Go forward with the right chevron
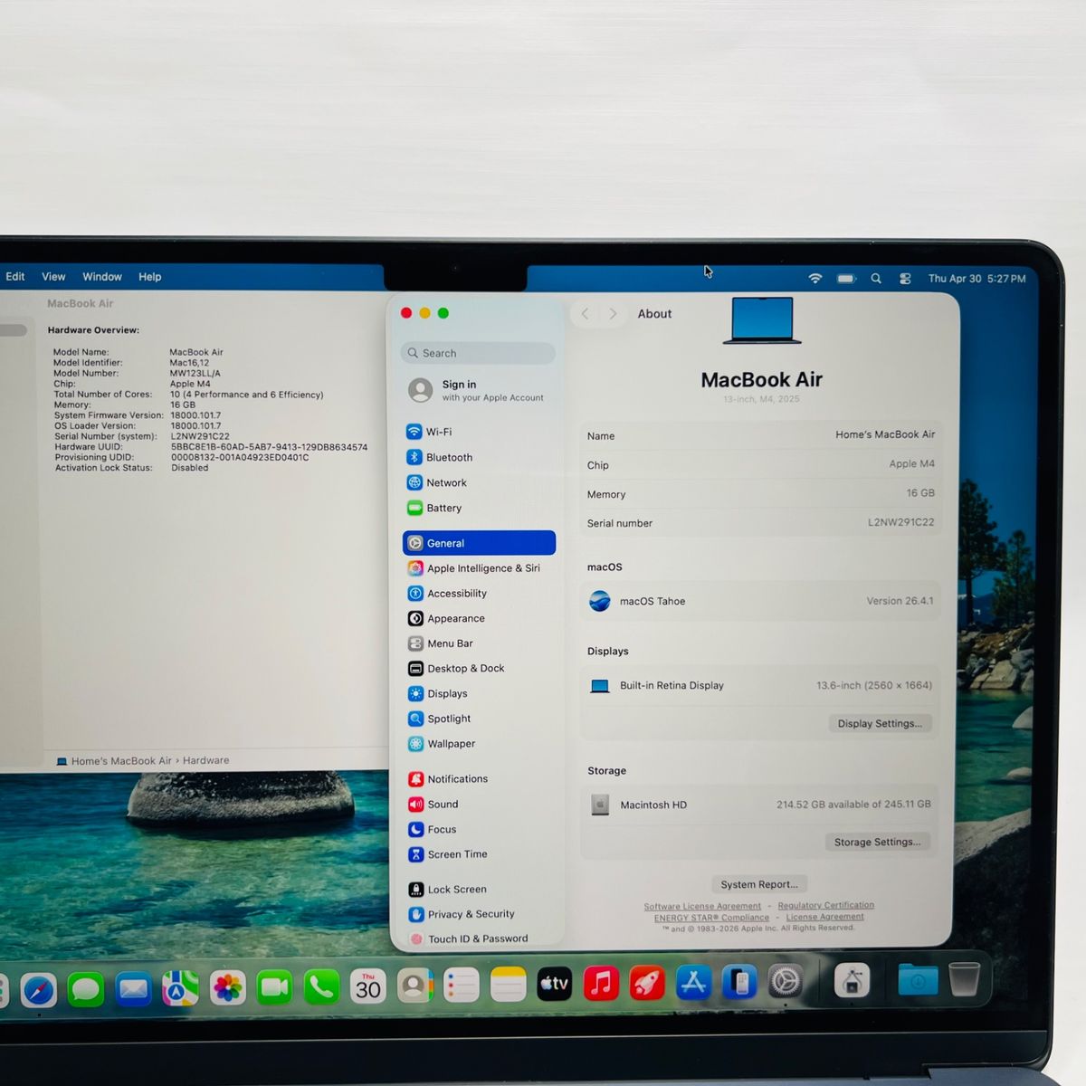Viewport: 1086px width, 1086px height. pos(613,314)
